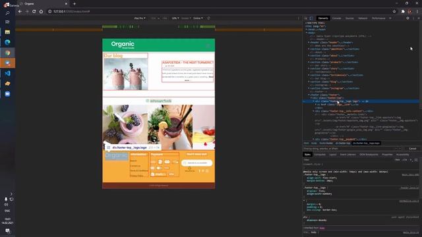
Task: Close the Organic browser tab
Action: pyautogui.click(x=66, y=4)
